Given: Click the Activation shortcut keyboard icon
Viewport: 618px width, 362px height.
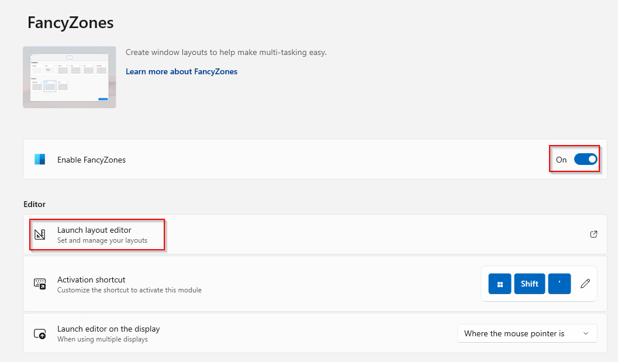Looking at the screenshot, I should click(x=40, y=284).
